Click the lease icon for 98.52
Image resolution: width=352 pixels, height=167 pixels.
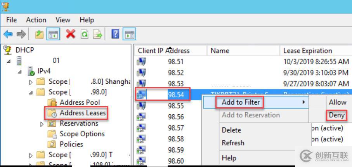141,72
